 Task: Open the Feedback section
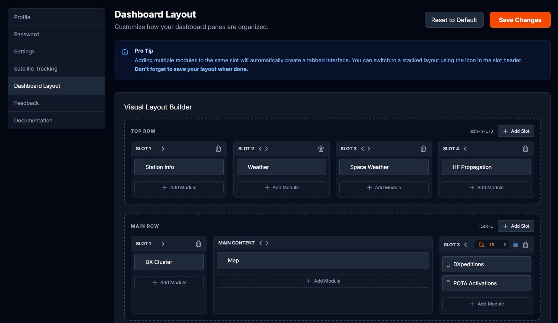tap(56, 103)
